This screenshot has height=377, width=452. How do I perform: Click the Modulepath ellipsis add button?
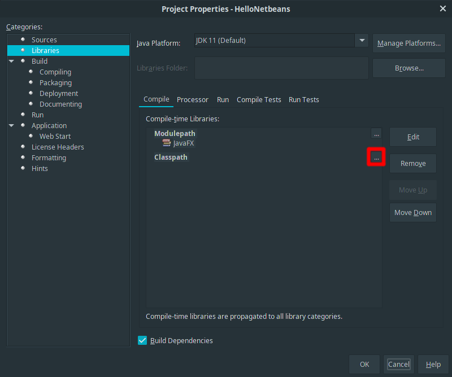coord(376,134)
